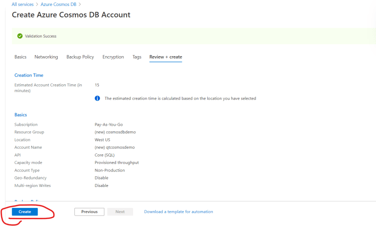Go back with the Previous button
Screen dimensions: 376x226
89,211
